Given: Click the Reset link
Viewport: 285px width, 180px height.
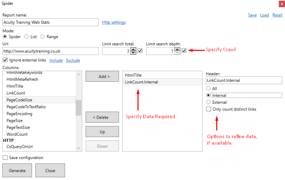Looking at the screenshot, I should pyautogui.click(x=277, y=15).
